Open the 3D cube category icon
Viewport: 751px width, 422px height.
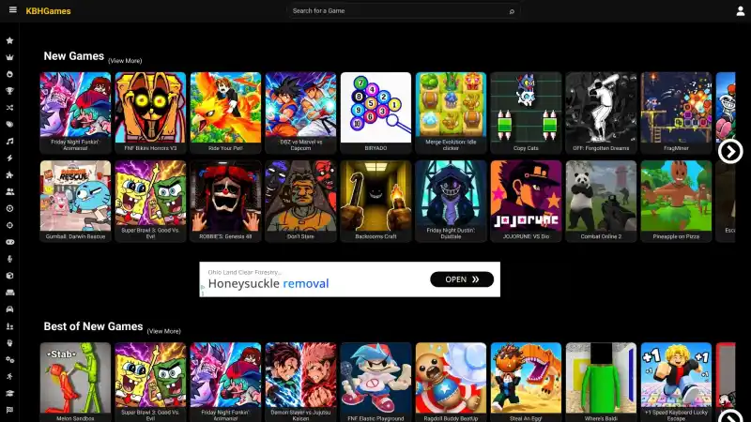coord(9,276)
